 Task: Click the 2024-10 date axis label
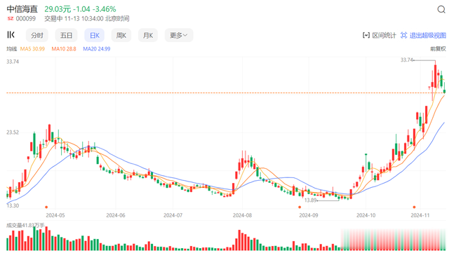[x=366, y=215]
